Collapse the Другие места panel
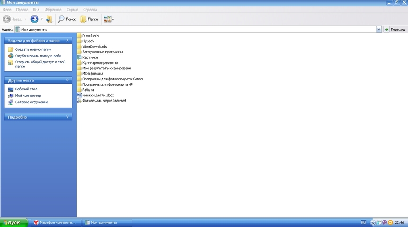Image resolution: width=408 pixels, height=227 pixels. (x=67, y=80)
